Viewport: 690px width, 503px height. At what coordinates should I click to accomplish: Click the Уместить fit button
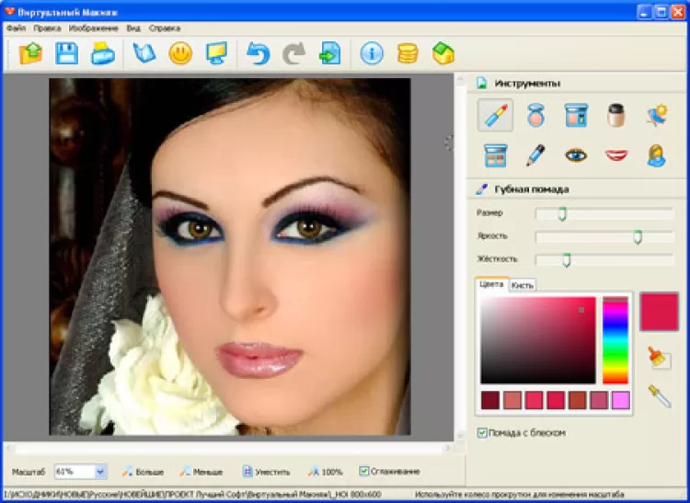tap(267, 472)
